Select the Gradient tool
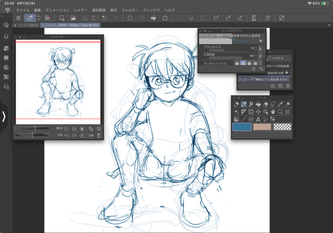The height and width of the screenshot is (233, 333). 236,119
